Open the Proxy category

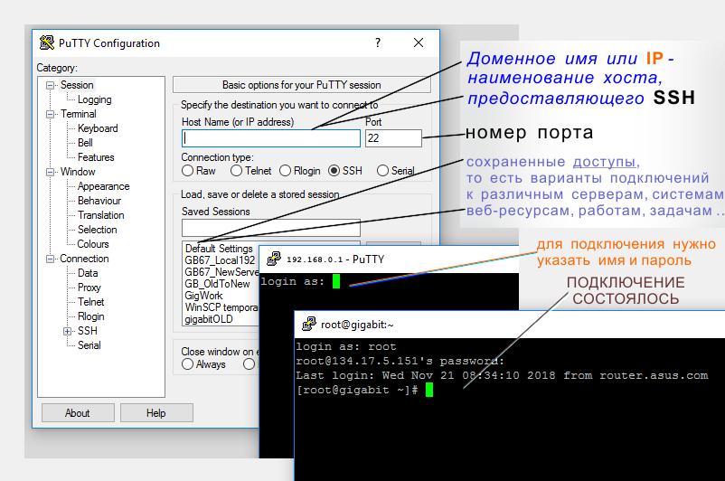(89, 288)
